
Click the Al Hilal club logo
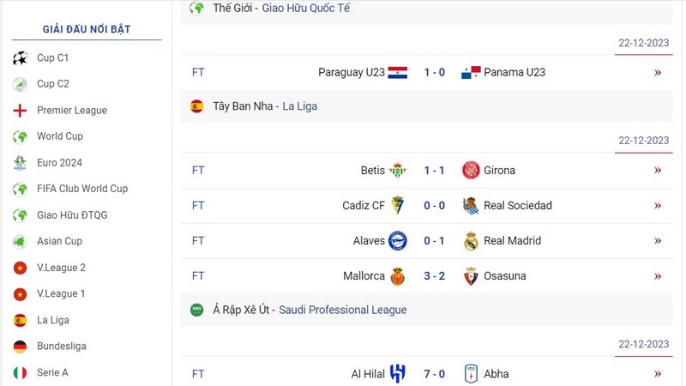click(x=398, y=374)
